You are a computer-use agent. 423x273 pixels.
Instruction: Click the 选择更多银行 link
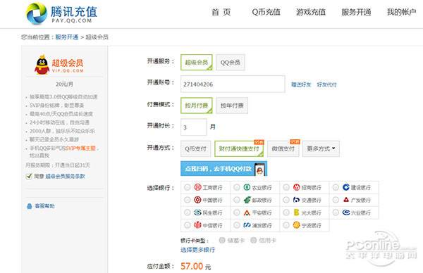(197, 250)
